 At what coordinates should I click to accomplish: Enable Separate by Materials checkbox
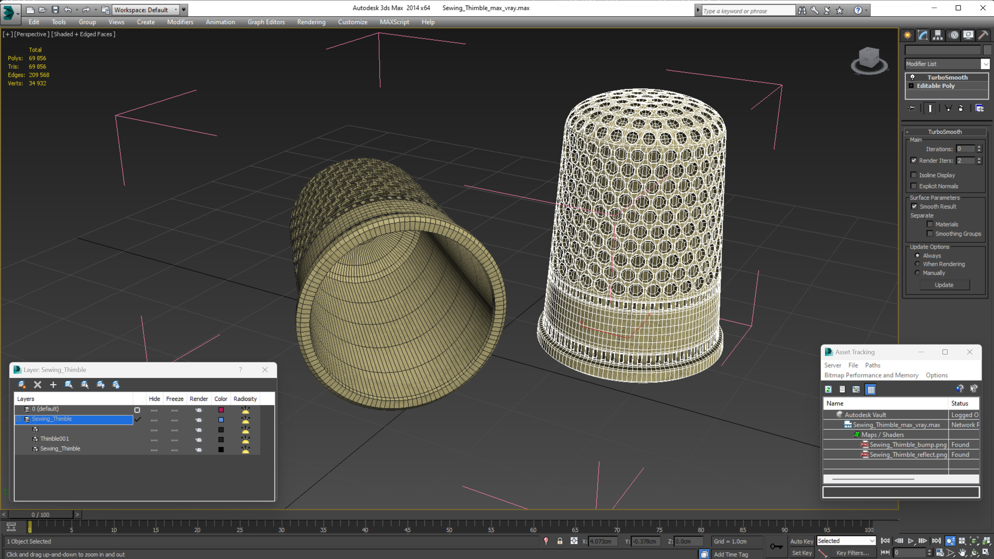pyautogui.click(x=930, y=224)
